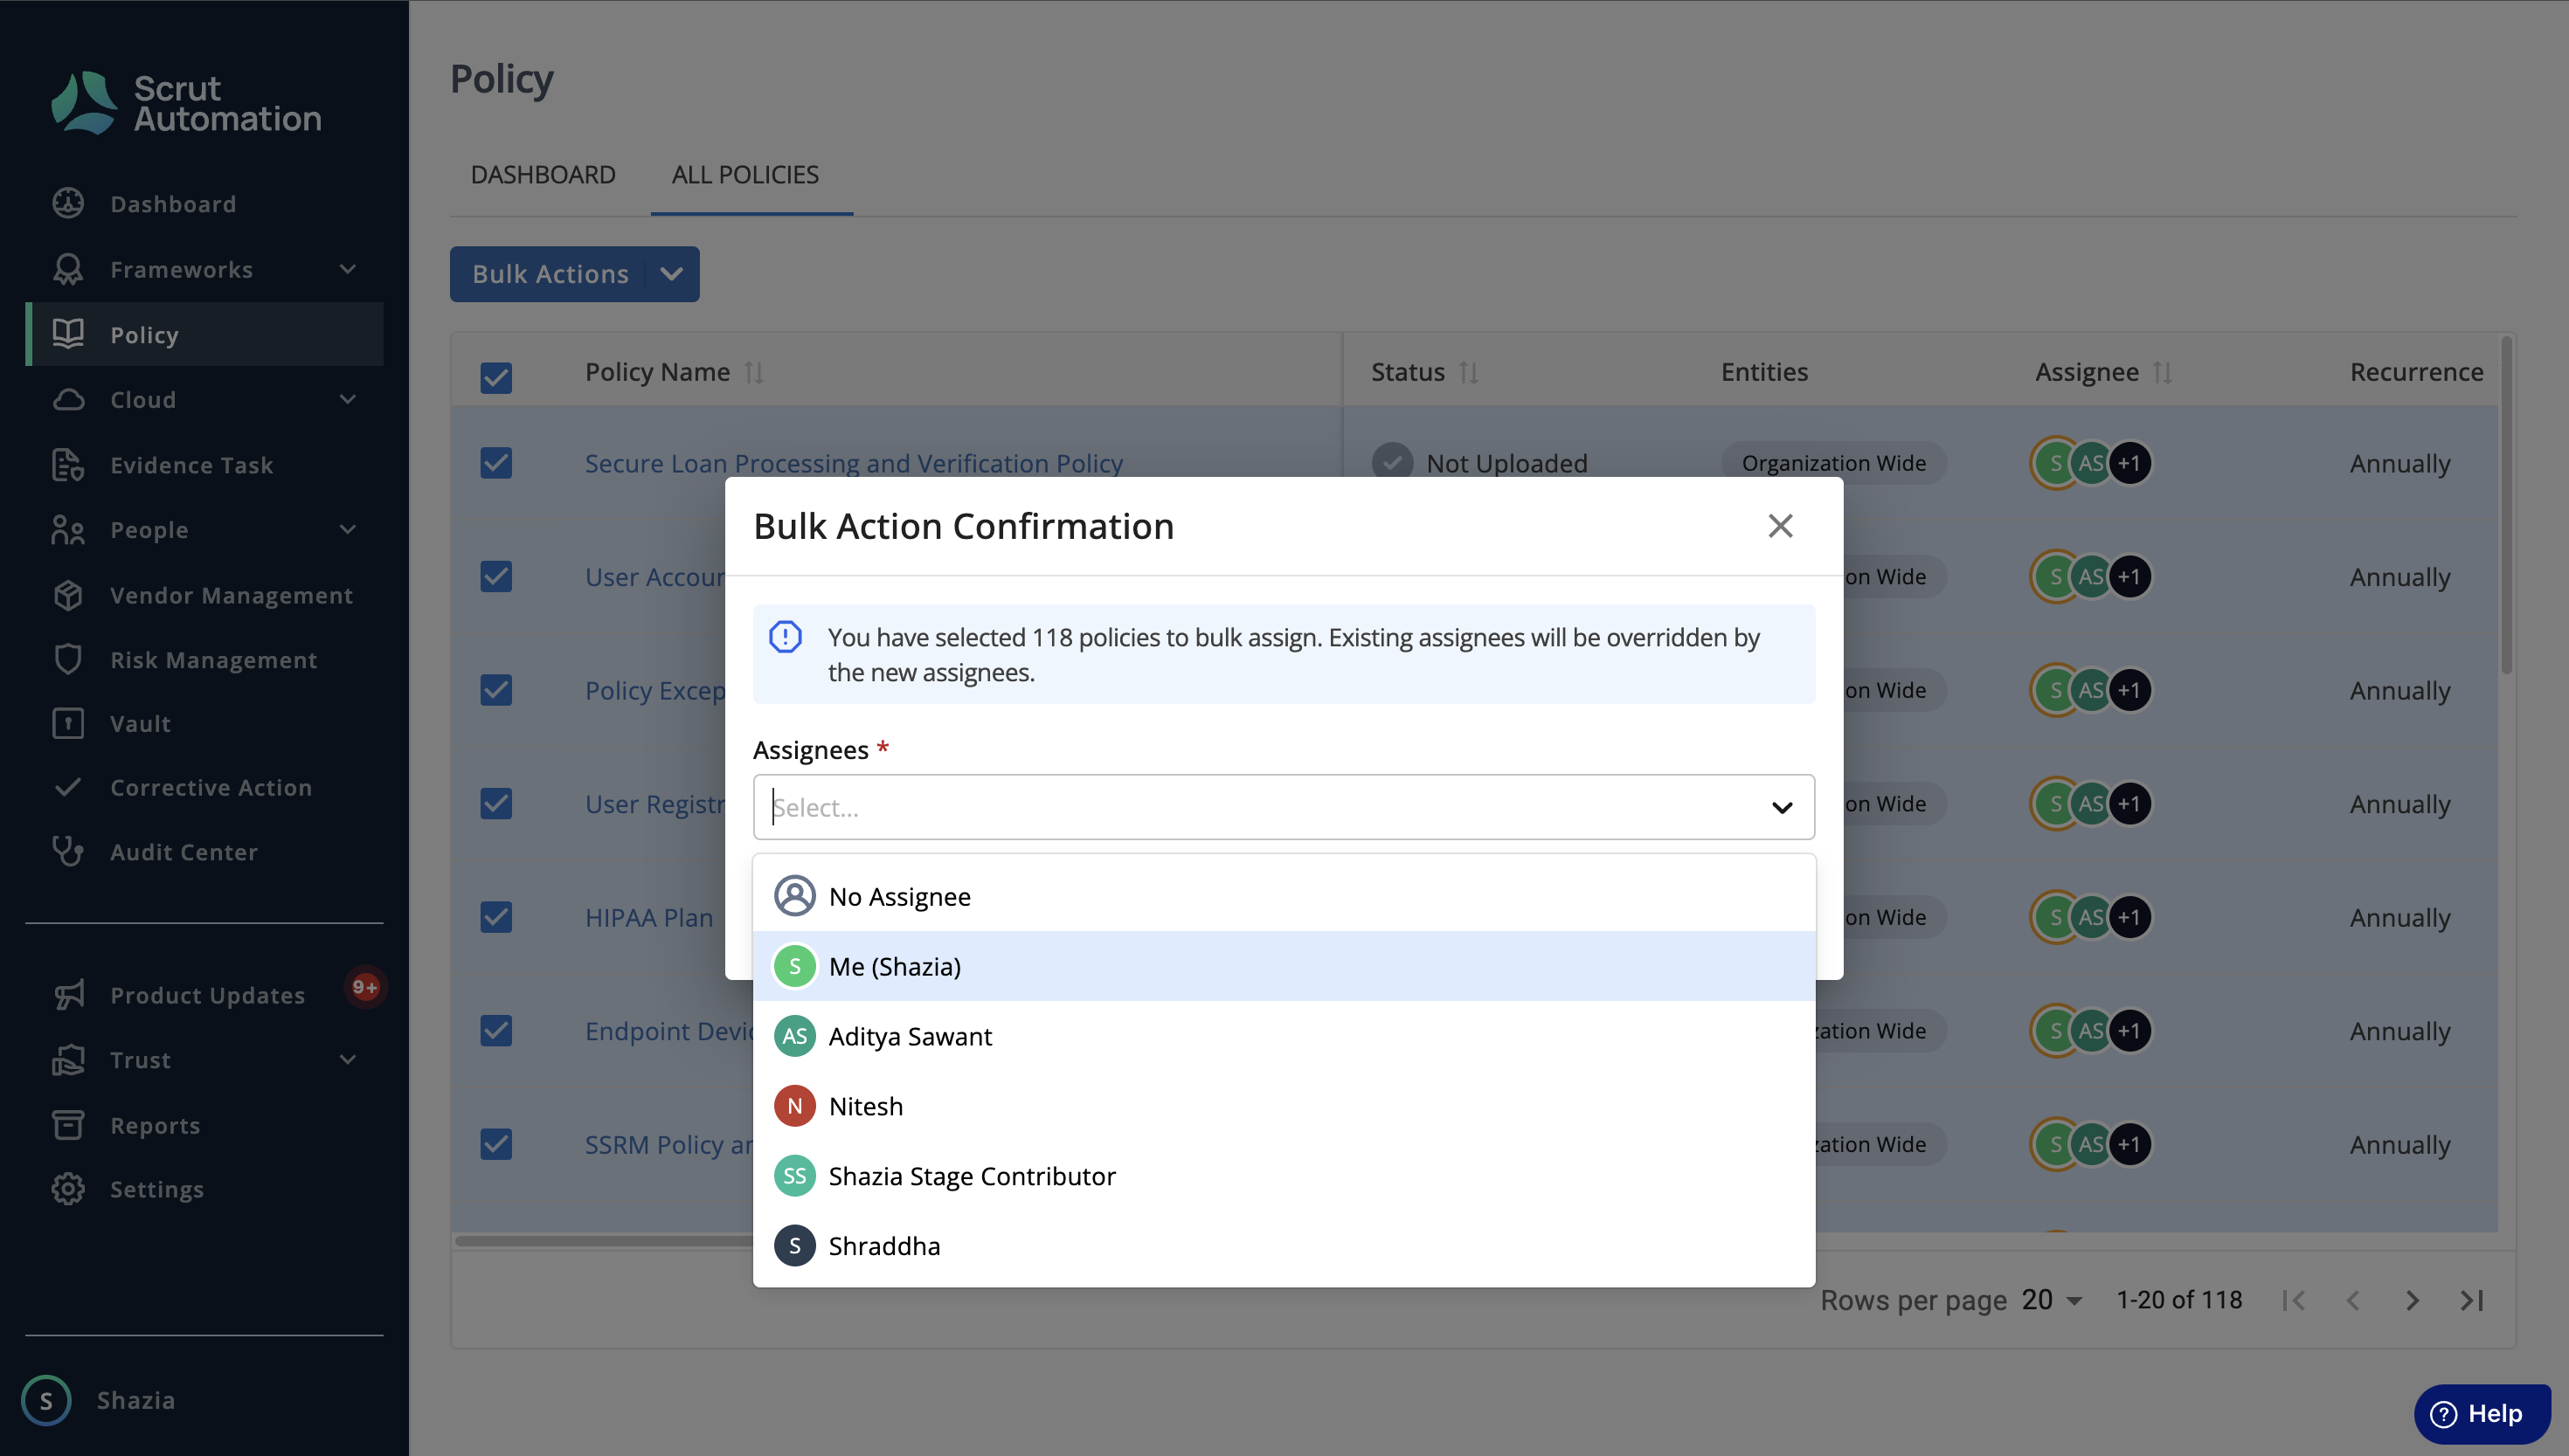Image resolution: width=2569 pixels, height=1456 pixels.
Task: Click the Trust icon in sidebar
Action: point(68,1060)
